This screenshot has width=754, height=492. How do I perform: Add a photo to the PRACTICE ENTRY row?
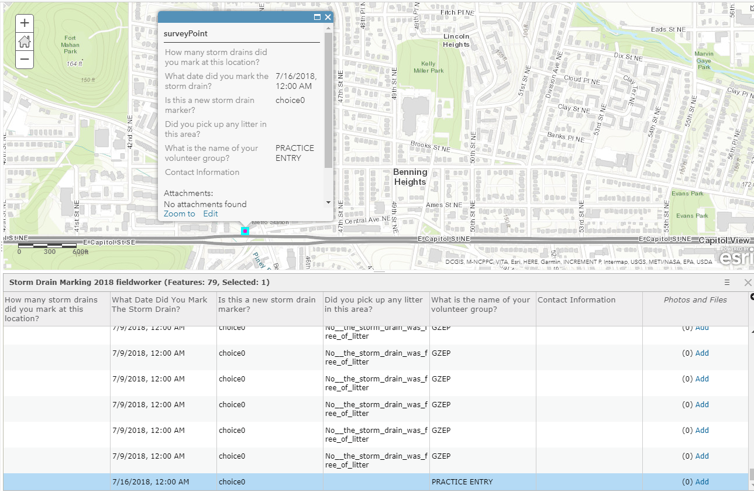(x=702, y=482)
